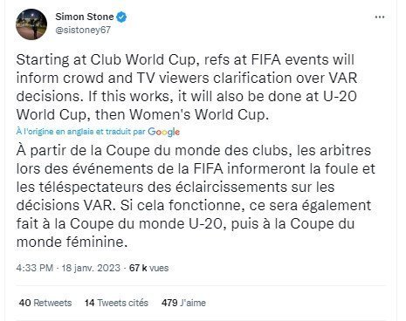Click the line "À partir de la Coupe du monde"
This screenshot has height=321, width=406.
(x=194, y=151)
